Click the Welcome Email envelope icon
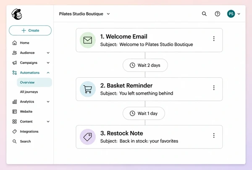Screen dimensions: 252x170 coord(88,40)
